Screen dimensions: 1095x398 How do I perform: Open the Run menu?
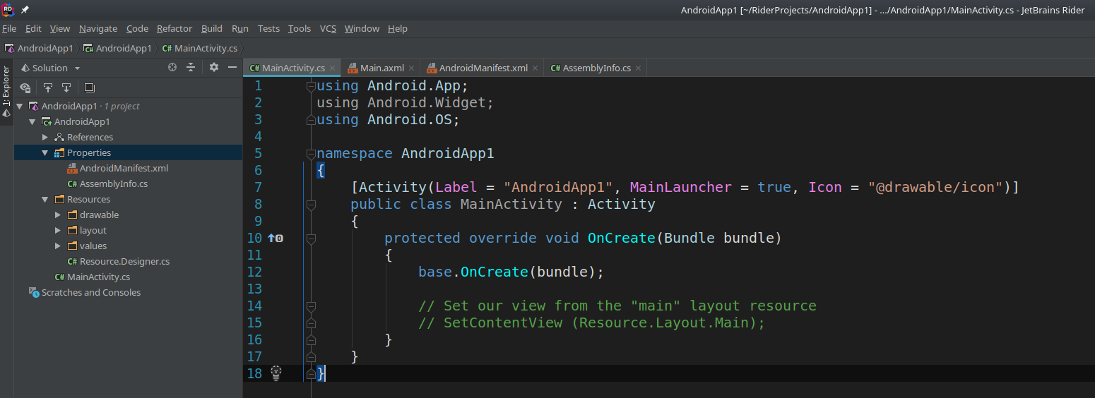point(240,29)
